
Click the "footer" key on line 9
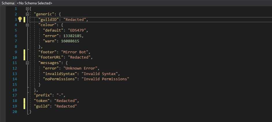coord(47,52)
